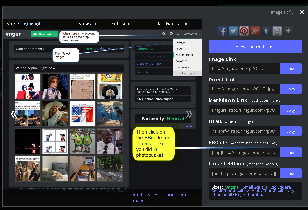Copy the HTML code
308x210 pixels.
pyautogui.click(x=291, y=131)
